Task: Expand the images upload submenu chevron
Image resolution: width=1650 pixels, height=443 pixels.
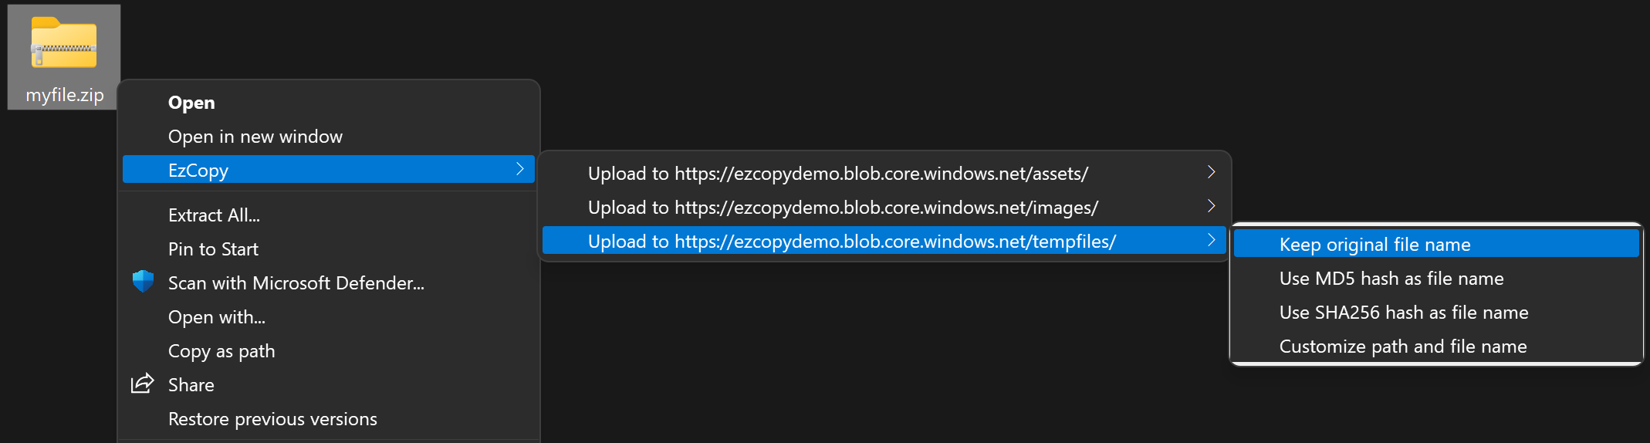Action: click(1211, 206)
